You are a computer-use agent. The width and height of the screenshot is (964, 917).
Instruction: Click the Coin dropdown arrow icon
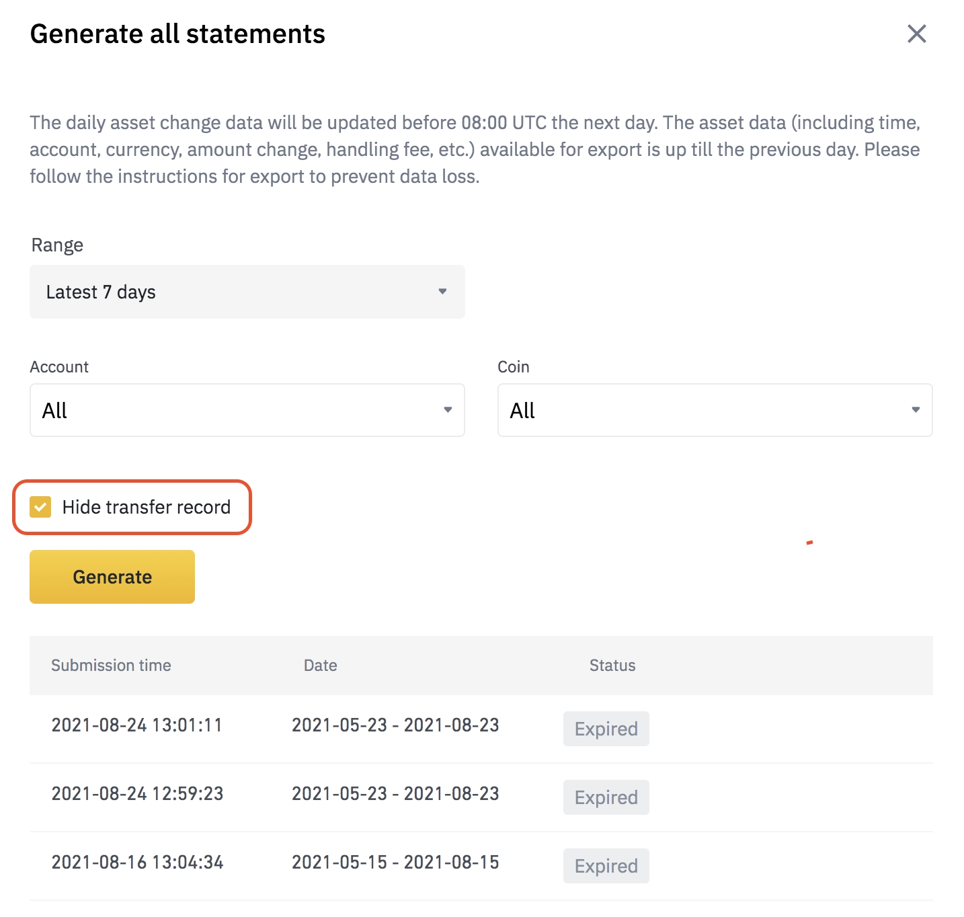916,409
